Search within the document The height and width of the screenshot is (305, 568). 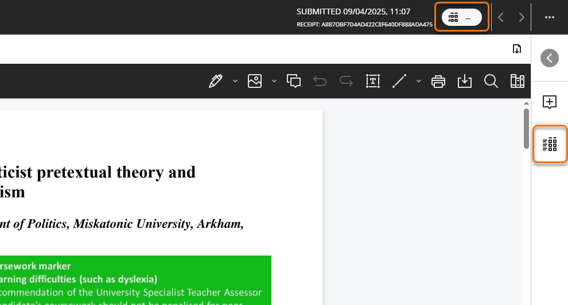(491, 82)
